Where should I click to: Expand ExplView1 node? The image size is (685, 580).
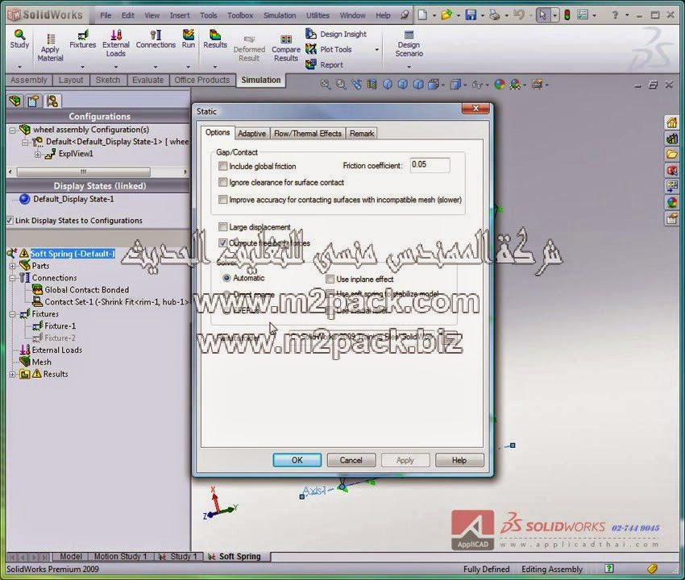38,154
